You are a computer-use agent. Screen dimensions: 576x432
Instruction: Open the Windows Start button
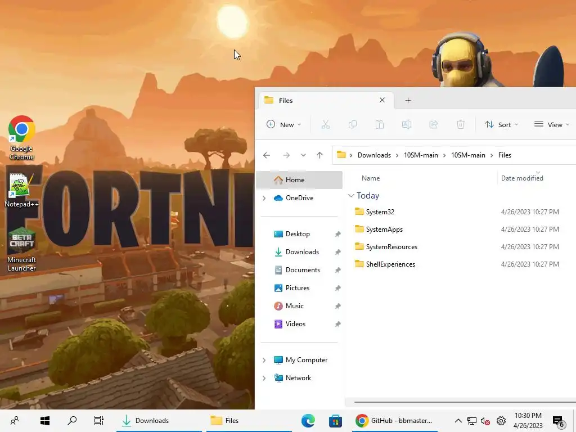(x=45, y=421)
